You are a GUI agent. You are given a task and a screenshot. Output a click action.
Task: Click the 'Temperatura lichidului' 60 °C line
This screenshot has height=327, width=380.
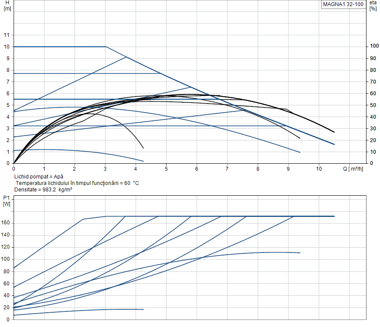77,183
